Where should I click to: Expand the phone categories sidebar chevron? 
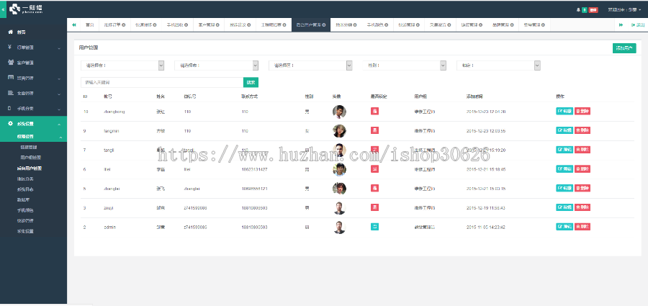coord(59,109)
